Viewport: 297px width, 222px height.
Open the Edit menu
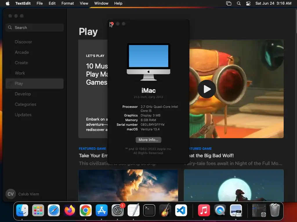52,3
